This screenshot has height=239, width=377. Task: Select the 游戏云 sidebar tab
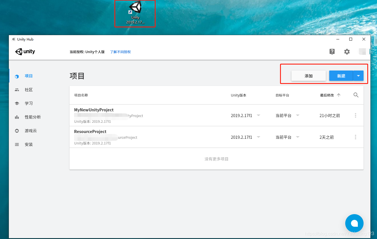click(31, 131)
